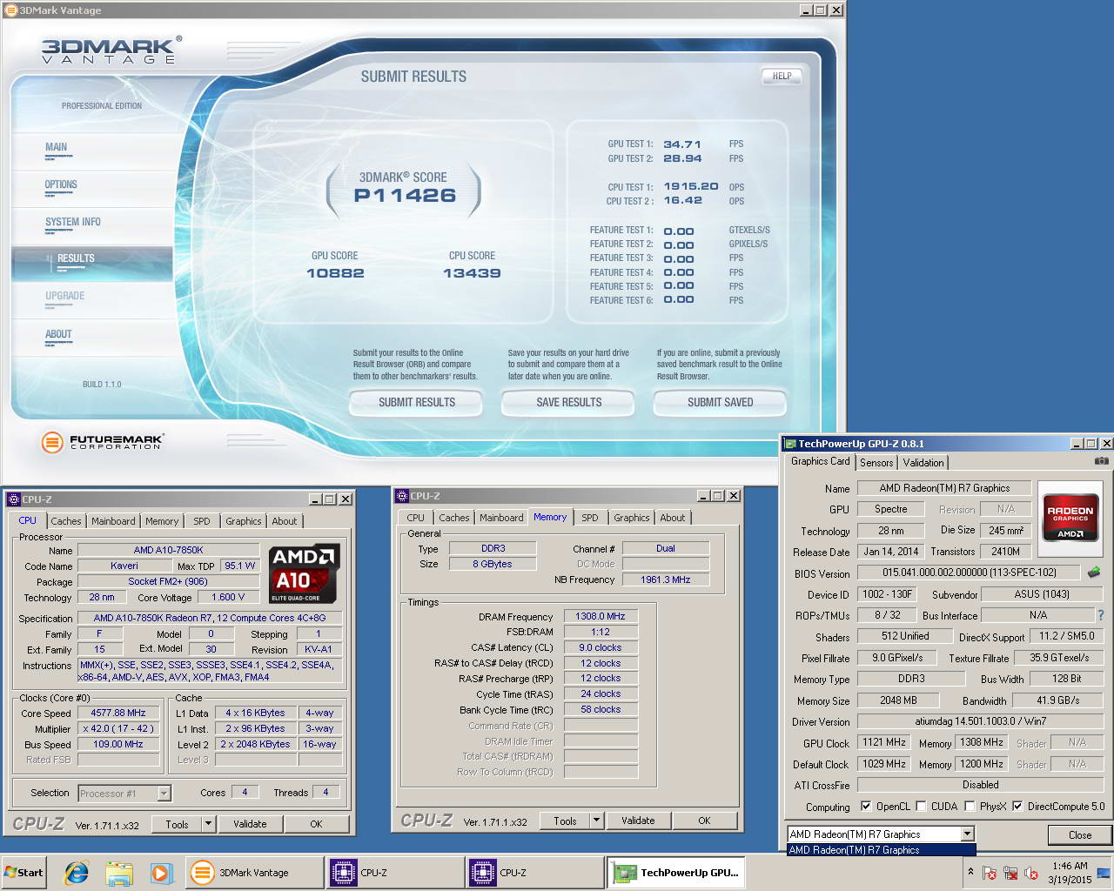The height and width of the screenshot is (891, 1114).
Task: Open the GPU selection dropdown in GPU-Z
Action: click(967, 834)
